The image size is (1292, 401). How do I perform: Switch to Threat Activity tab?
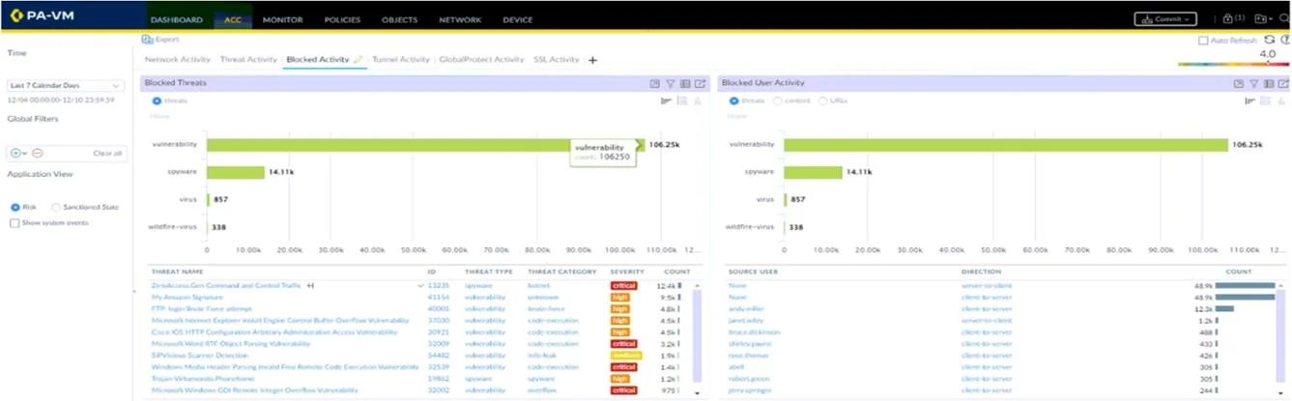tap(248, 60)
